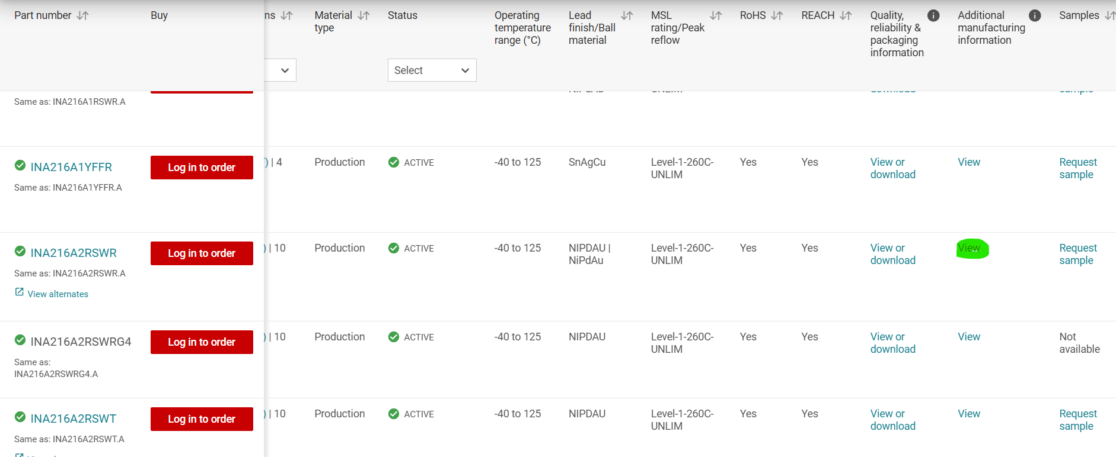This screenshot has width=1116, height=457.
Task: Request sample for INA216A1YFFR
Action: pyautogui.click(x=1078, y=169)
